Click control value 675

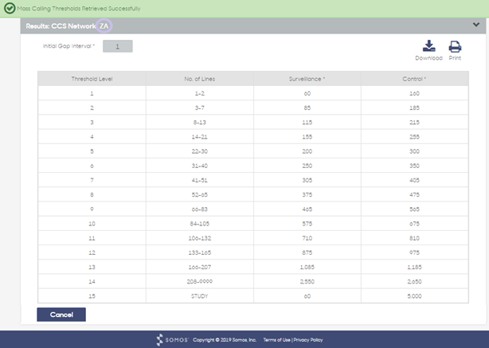(x=414, y=224)
